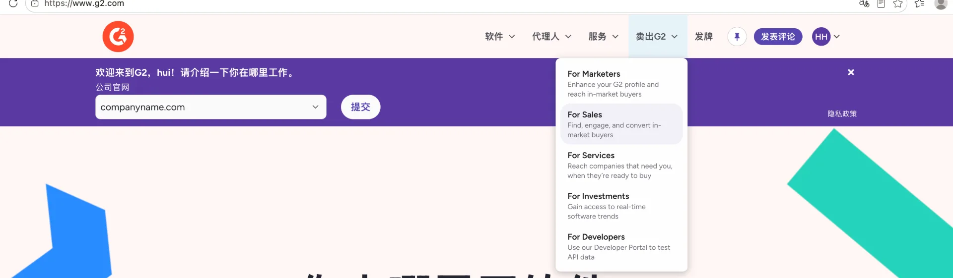953x278 pixels.
Task: Click the bookmark star icon
Action: click(898, 4)
